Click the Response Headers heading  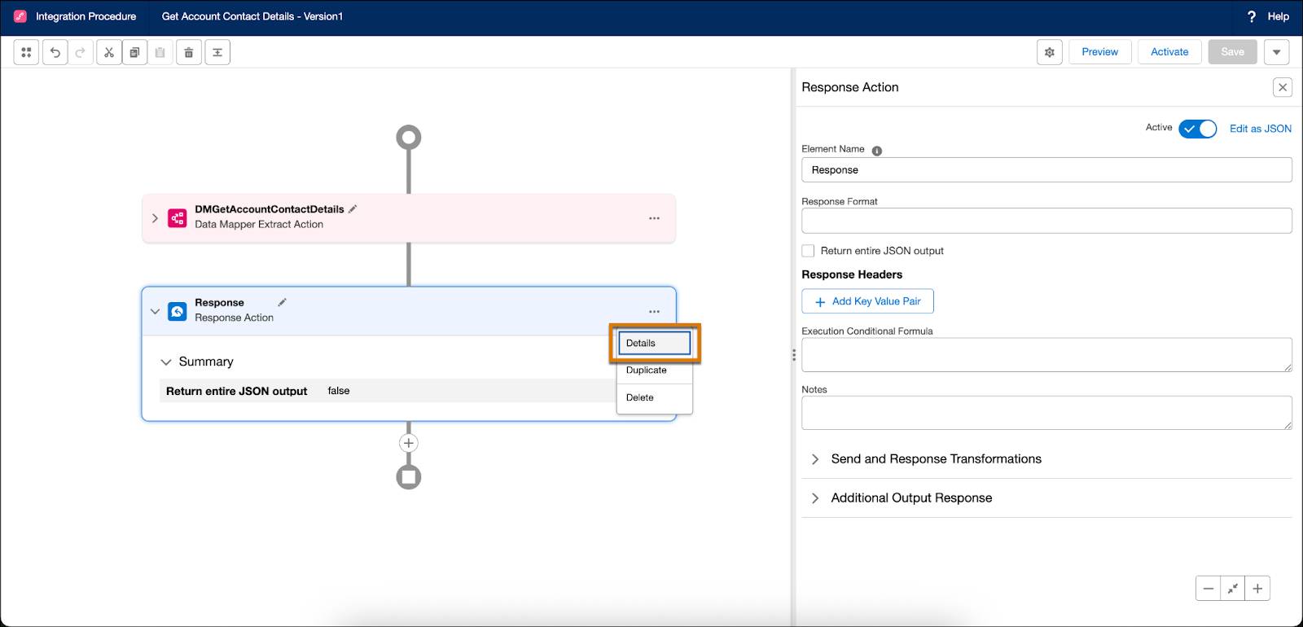pos(852,274)
